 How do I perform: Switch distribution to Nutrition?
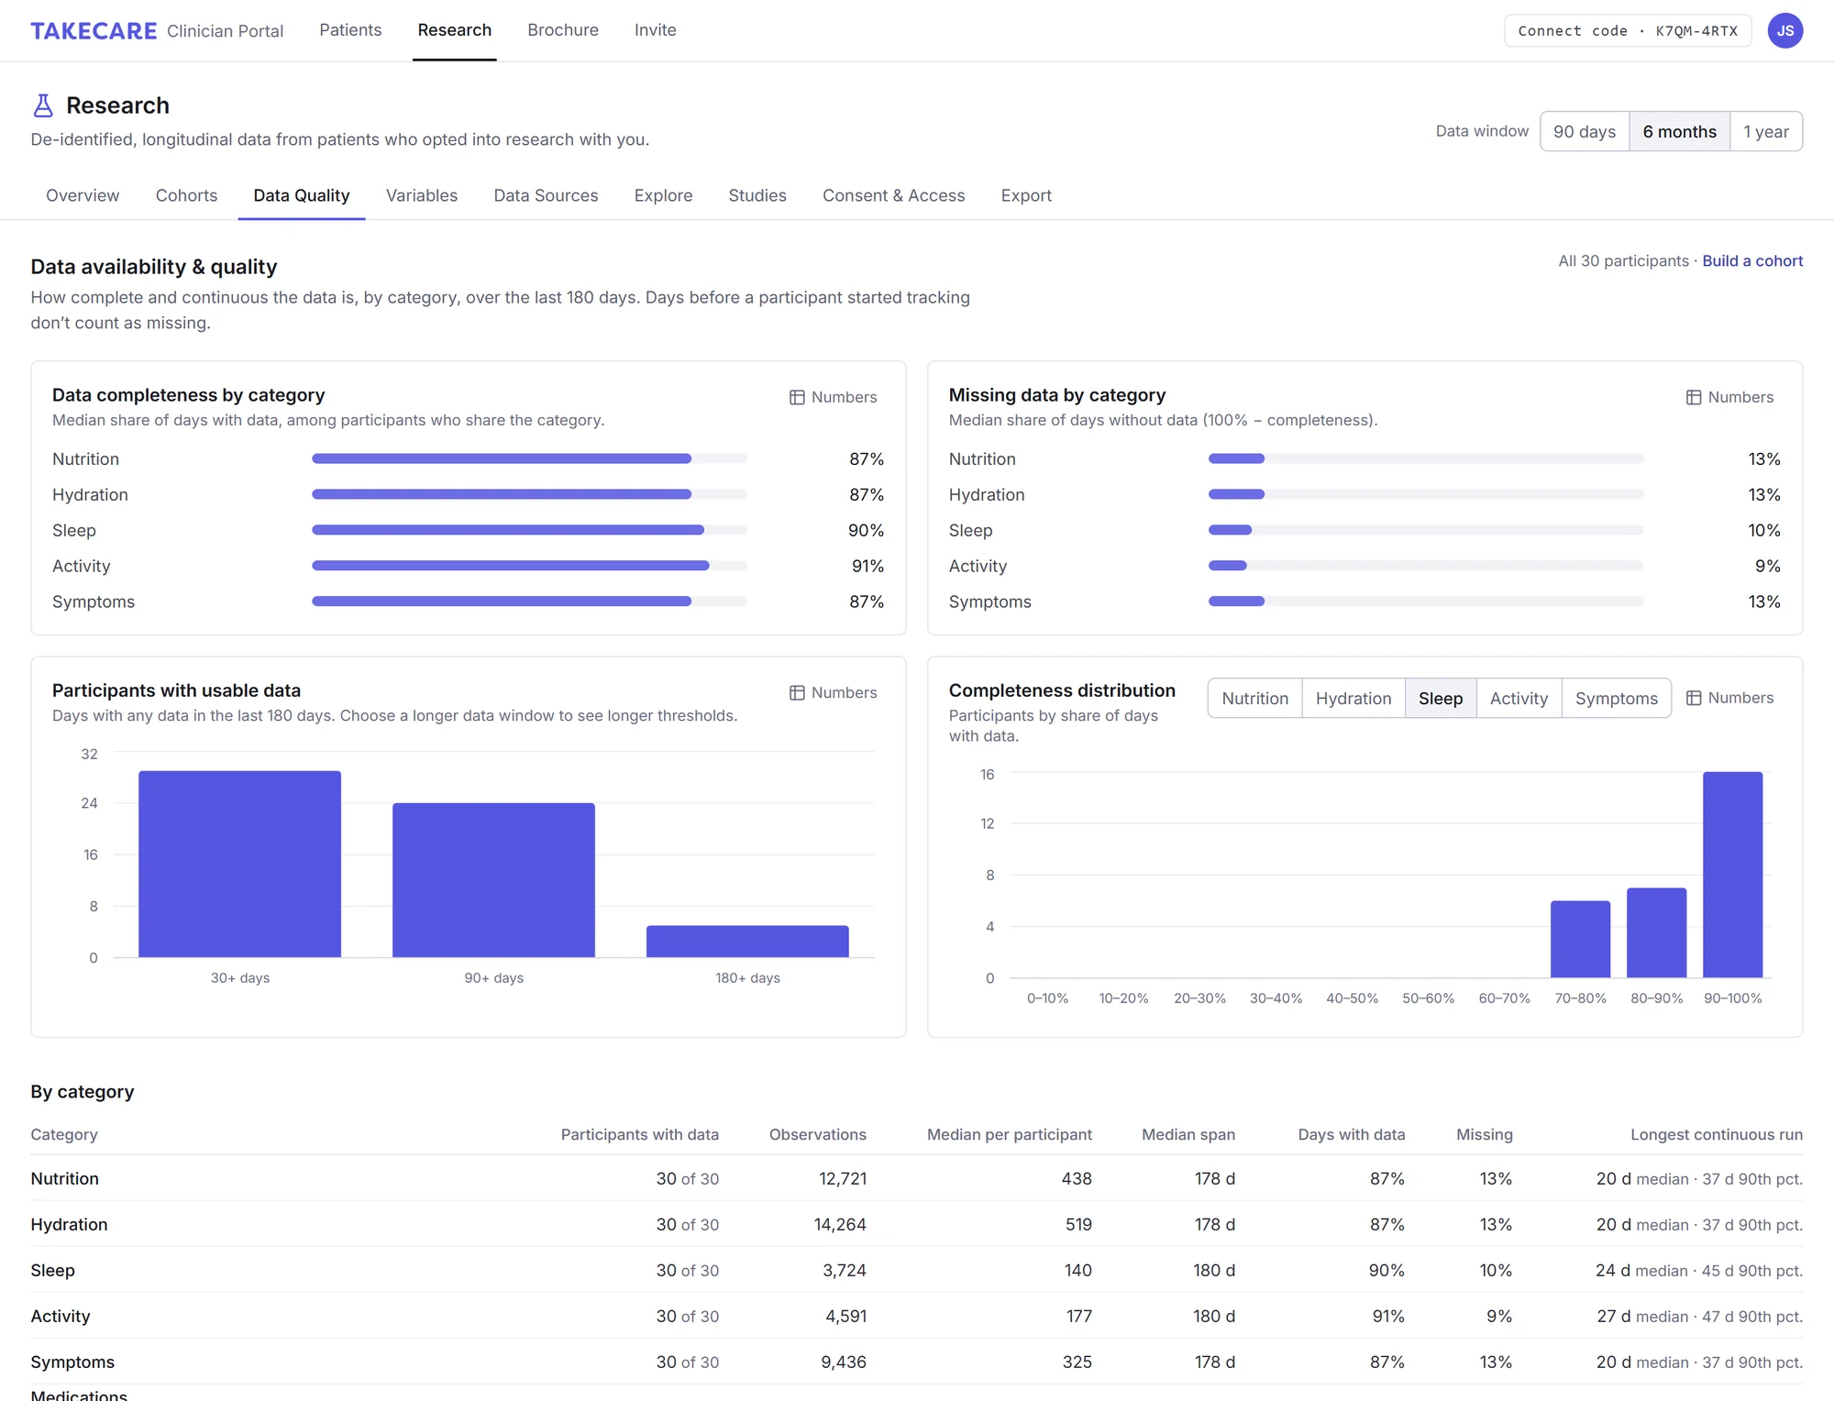click(1254, 699)
